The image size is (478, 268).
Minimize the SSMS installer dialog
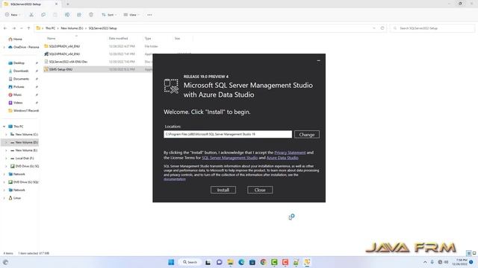click(319, 60)
